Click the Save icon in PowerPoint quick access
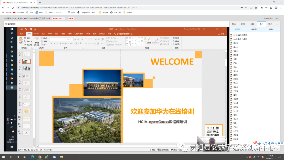The image size is (284, 160). 21,29
